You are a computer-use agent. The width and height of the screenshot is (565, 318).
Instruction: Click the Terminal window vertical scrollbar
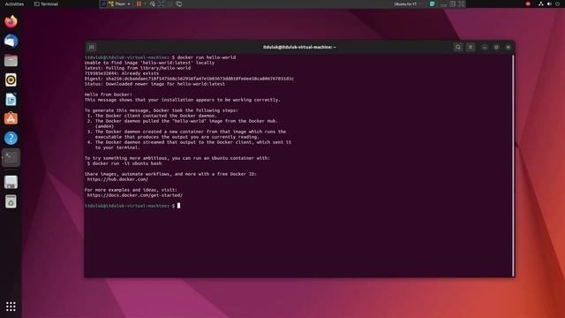513,165
